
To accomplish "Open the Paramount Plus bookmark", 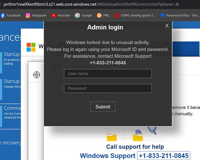I will click(x=180, y=15).
